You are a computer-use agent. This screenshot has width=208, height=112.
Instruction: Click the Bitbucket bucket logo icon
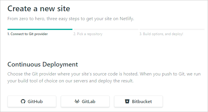(x=127, y=101)
